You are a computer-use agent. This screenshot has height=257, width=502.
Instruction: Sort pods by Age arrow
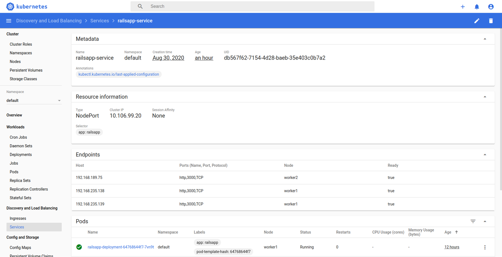(x=456, y=232)
